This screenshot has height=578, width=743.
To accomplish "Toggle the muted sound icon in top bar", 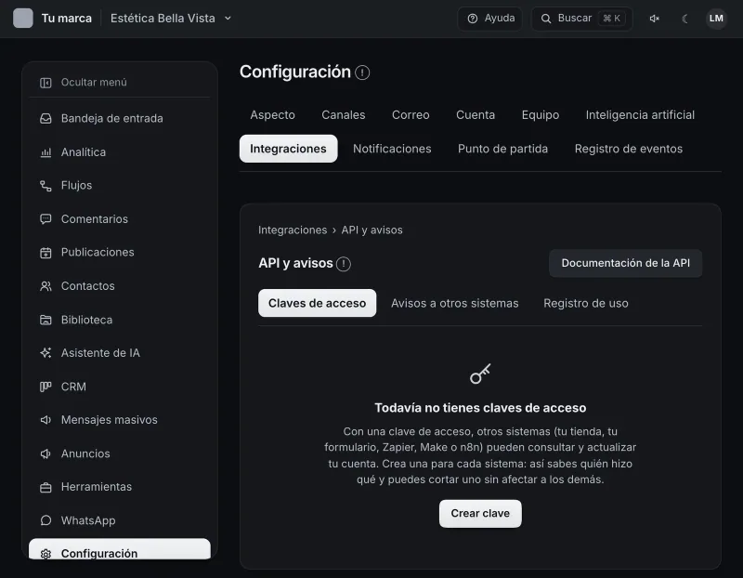I will coord(655,19).
